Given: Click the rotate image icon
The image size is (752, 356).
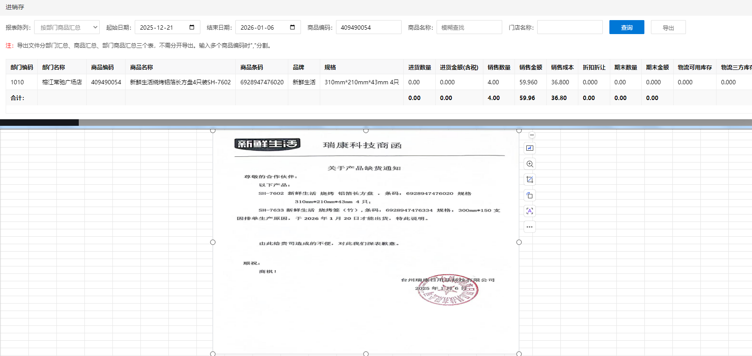Looking at the screenshot, I should point(530,195).
